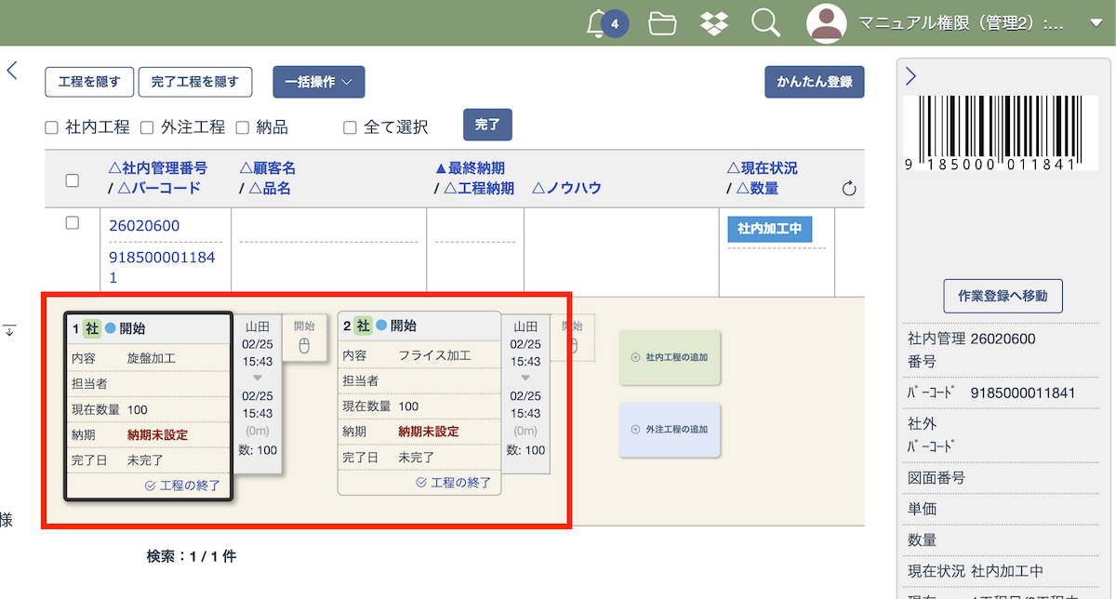The height and width of the screenshot is (599, 1116).
Task: Click the refresh icon in table header
Action: point(848,190)
